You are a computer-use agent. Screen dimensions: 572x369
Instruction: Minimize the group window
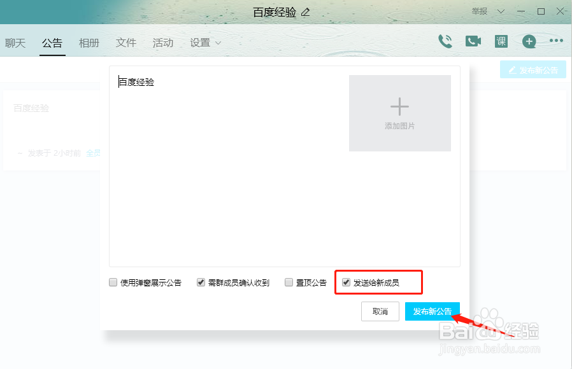pyautogui.click(x=521, y=11)
